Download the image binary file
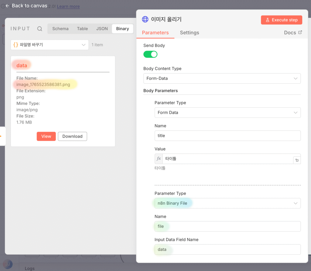 coord(72,136)
